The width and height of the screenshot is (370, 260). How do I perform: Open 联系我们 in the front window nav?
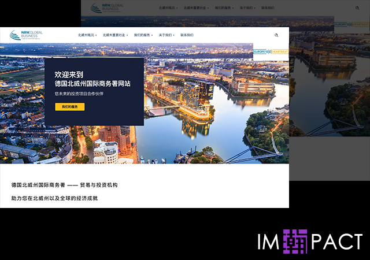(x=187, y=35)
